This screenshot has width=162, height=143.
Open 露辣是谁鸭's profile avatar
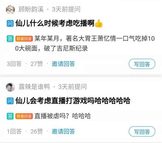pos(10,87)
